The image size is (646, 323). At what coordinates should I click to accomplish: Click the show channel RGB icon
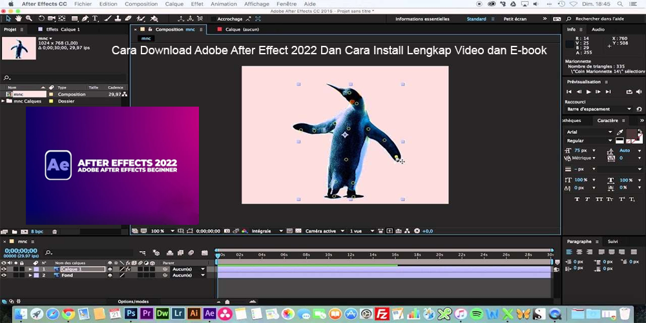pyautogui.click(x=245, y=231)
